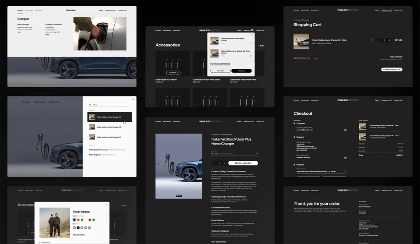Click the image carousel dots on product photo
Viewport: 420px width, 244px height.
[x=178, y=196]
